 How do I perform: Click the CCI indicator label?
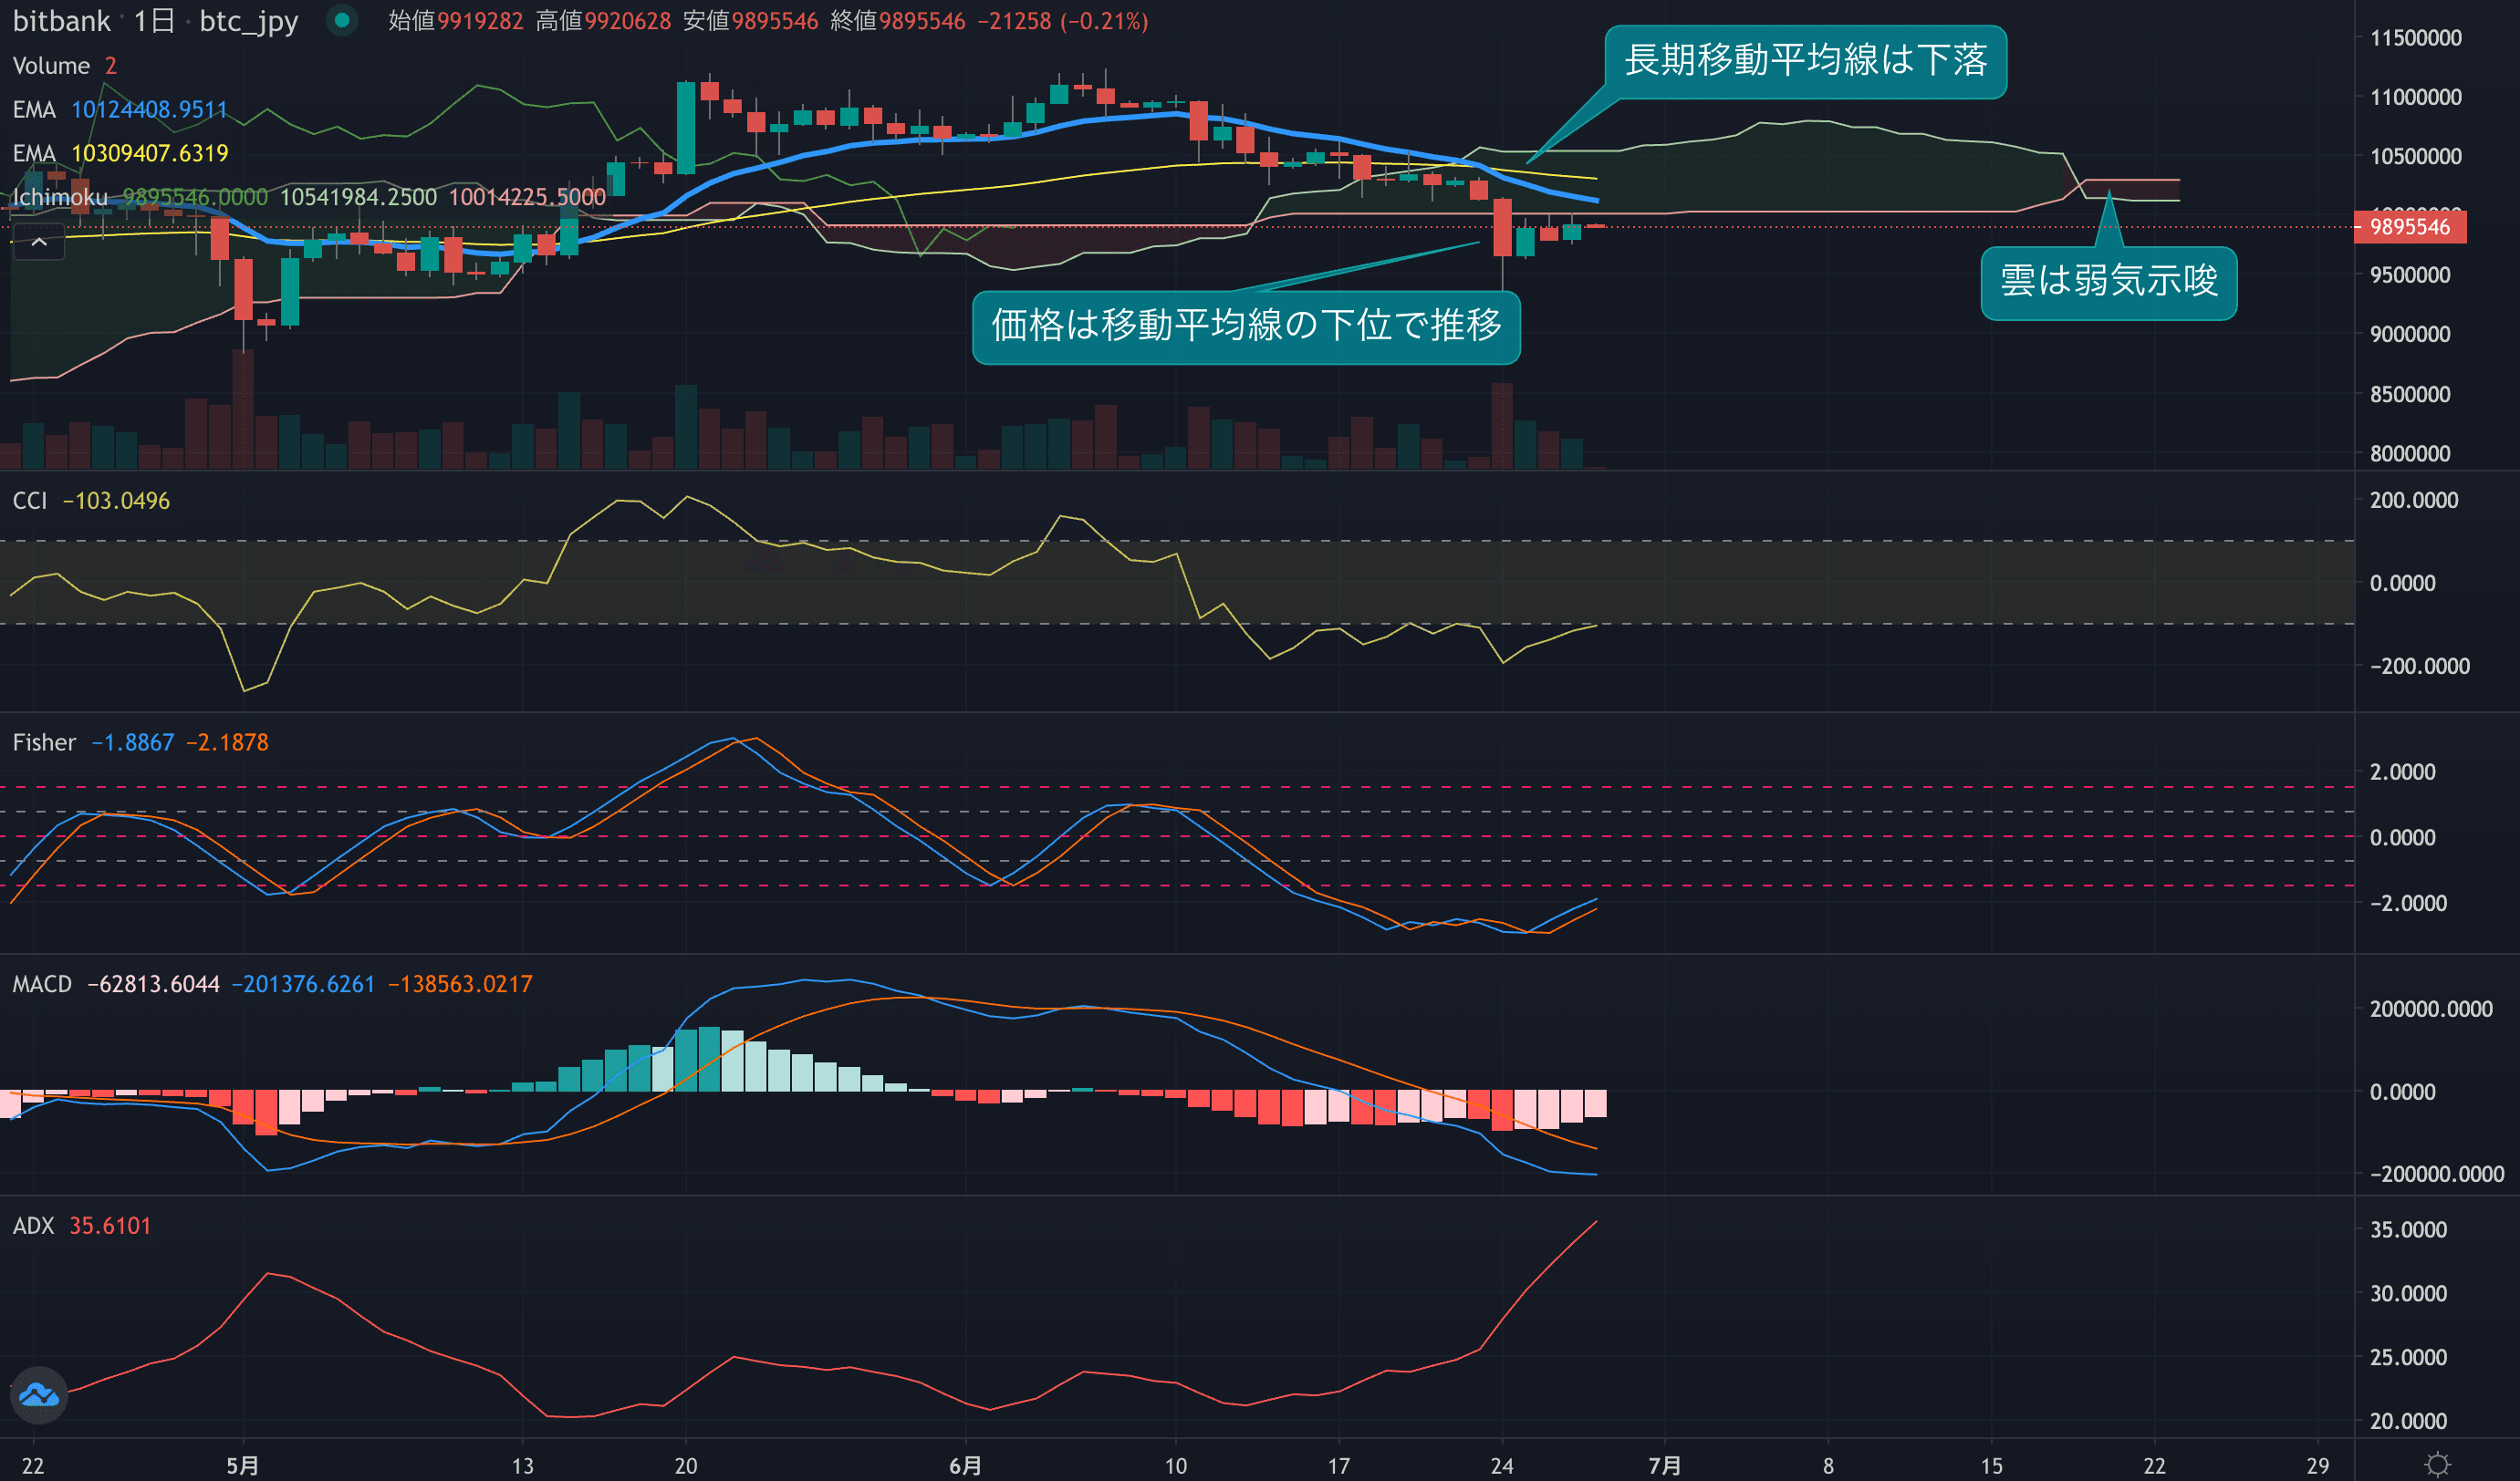click(x=30, y=501)
